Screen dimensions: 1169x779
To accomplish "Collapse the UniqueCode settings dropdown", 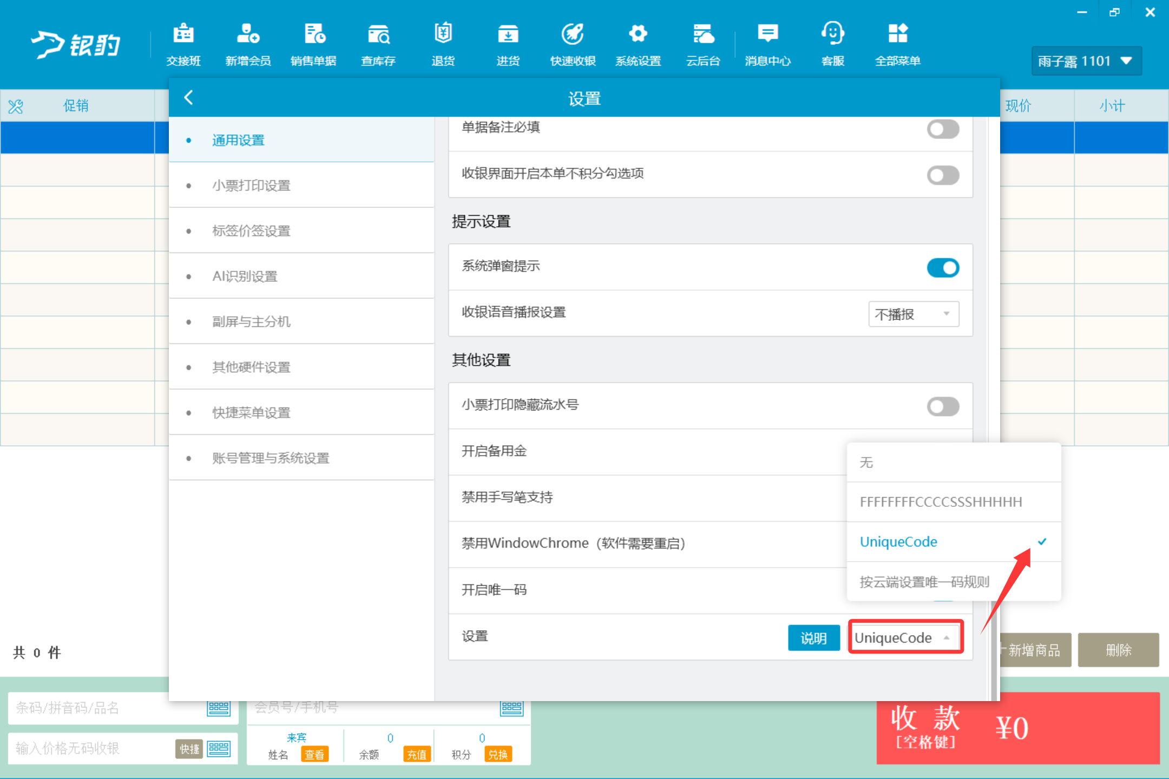I will coord(906,637).
